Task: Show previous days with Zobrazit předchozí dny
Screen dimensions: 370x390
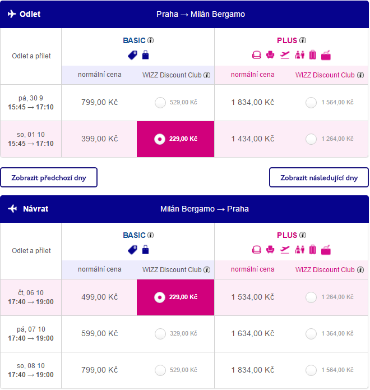Action: [49, 177]
